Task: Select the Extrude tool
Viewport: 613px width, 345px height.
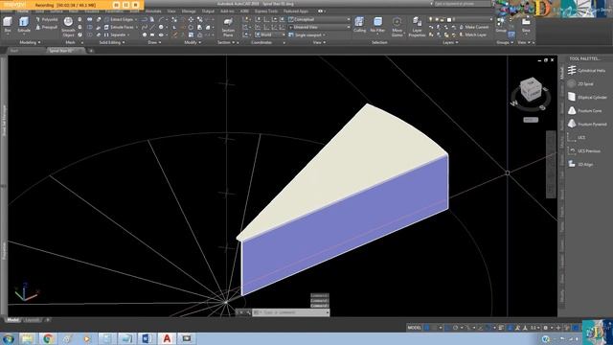Action: 24,24
